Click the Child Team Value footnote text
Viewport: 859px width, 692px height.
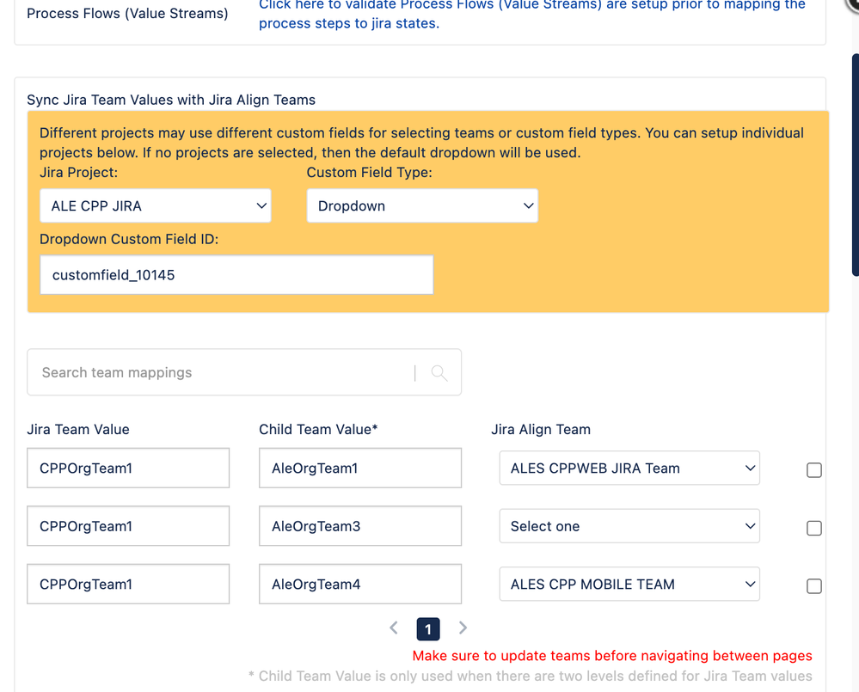(531, 677)
